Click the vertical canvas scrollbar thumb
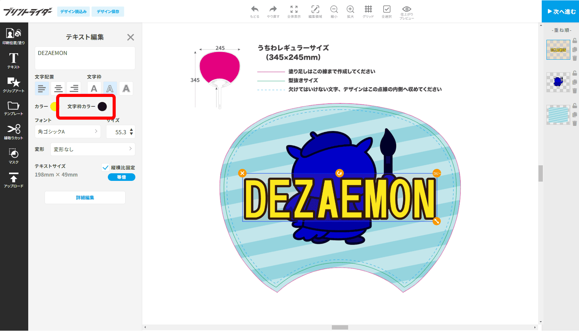Screen dimensions: 579x331 click(541, 174)
